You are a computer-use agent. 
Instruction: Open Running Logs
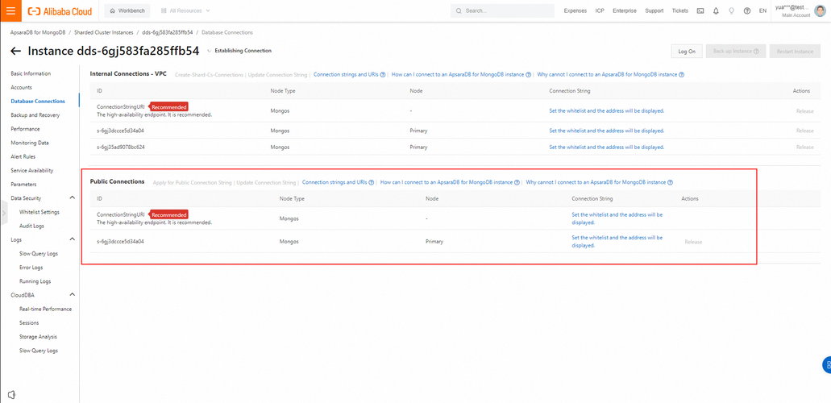tap(35, 281)
